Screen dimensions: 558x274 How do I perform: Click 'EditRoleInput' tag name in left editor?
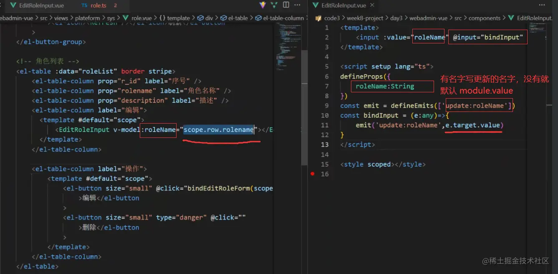[x=84, y=129]
